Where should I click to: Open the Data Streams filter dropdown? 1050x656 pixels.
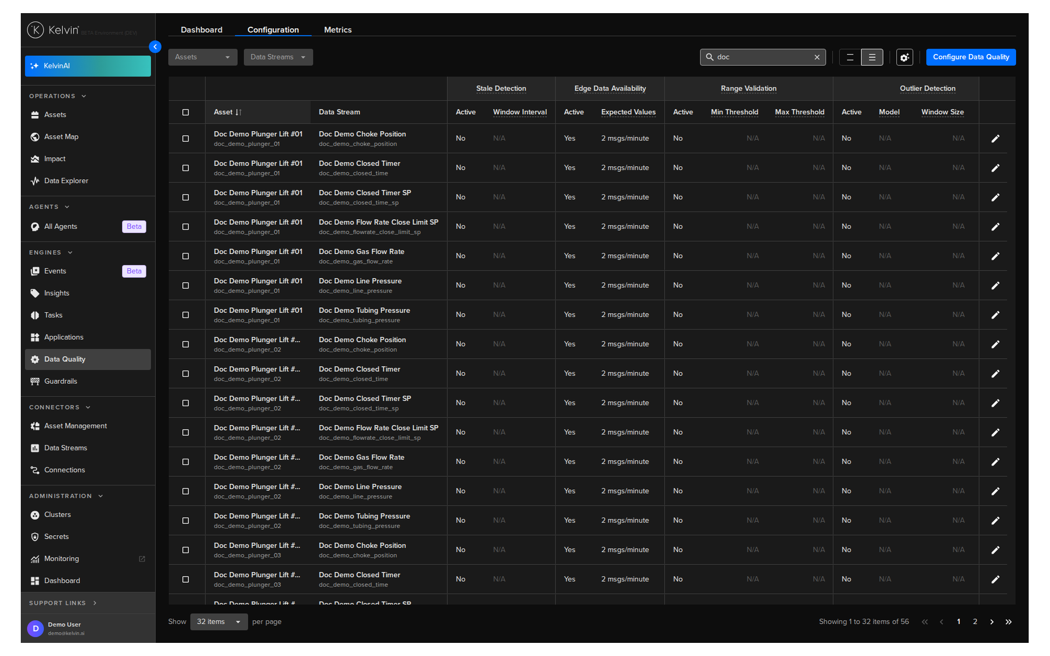278,57
